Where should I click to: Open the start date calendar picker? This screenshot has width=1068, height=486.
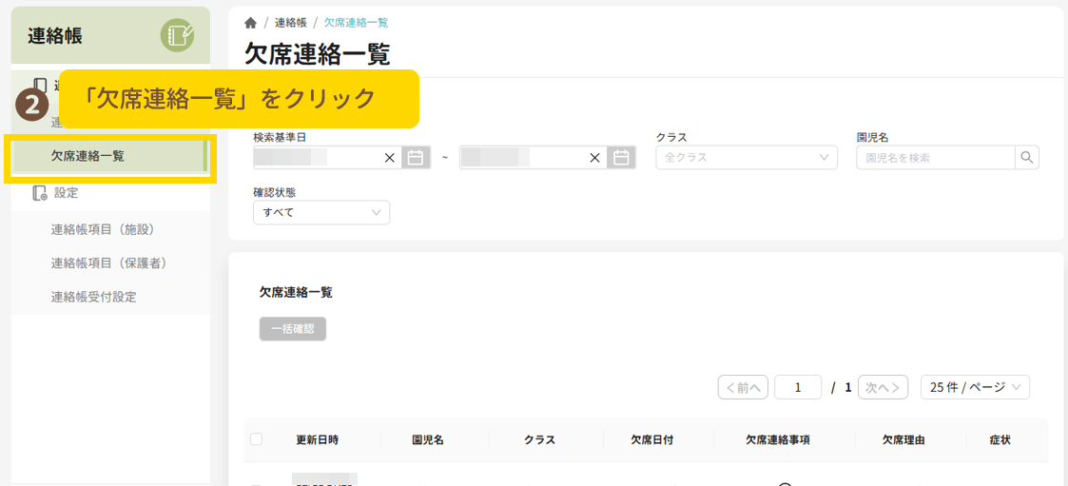415,158
